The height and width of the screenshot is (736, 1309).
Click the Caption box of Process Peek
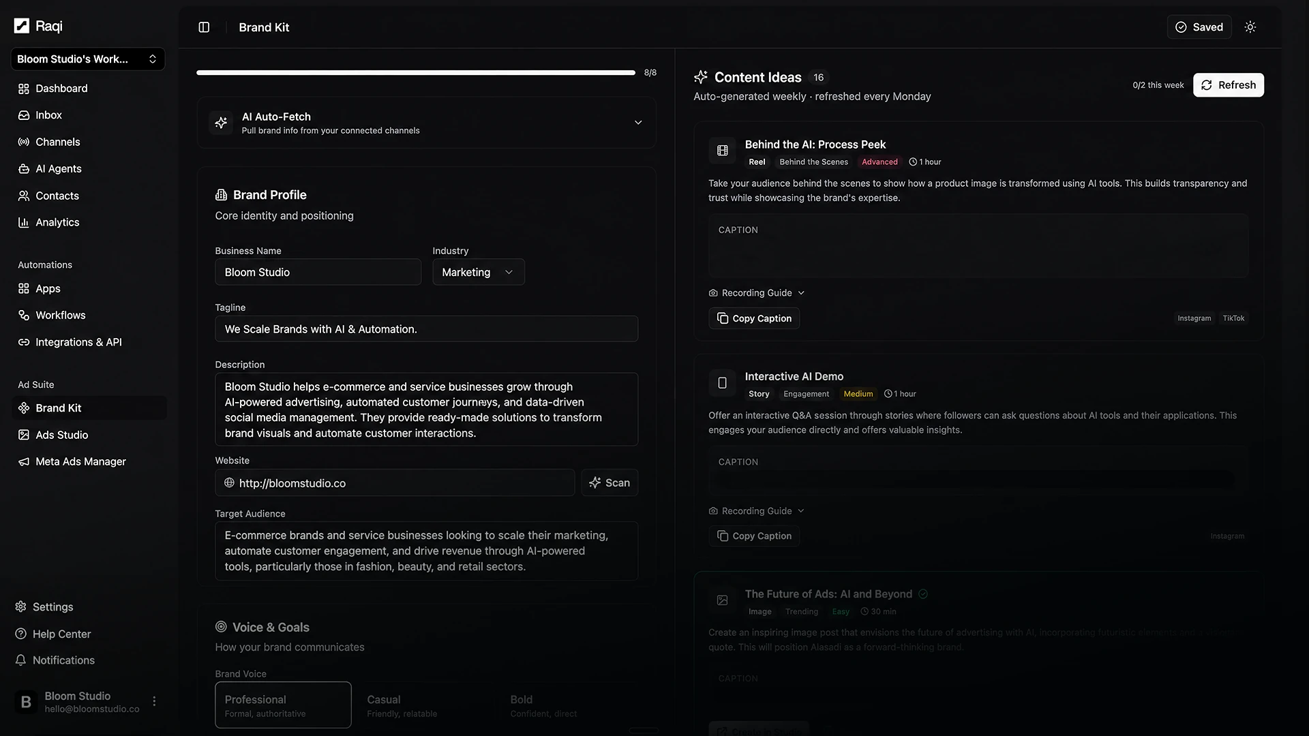pyautogui.click(x=978, y=246)
